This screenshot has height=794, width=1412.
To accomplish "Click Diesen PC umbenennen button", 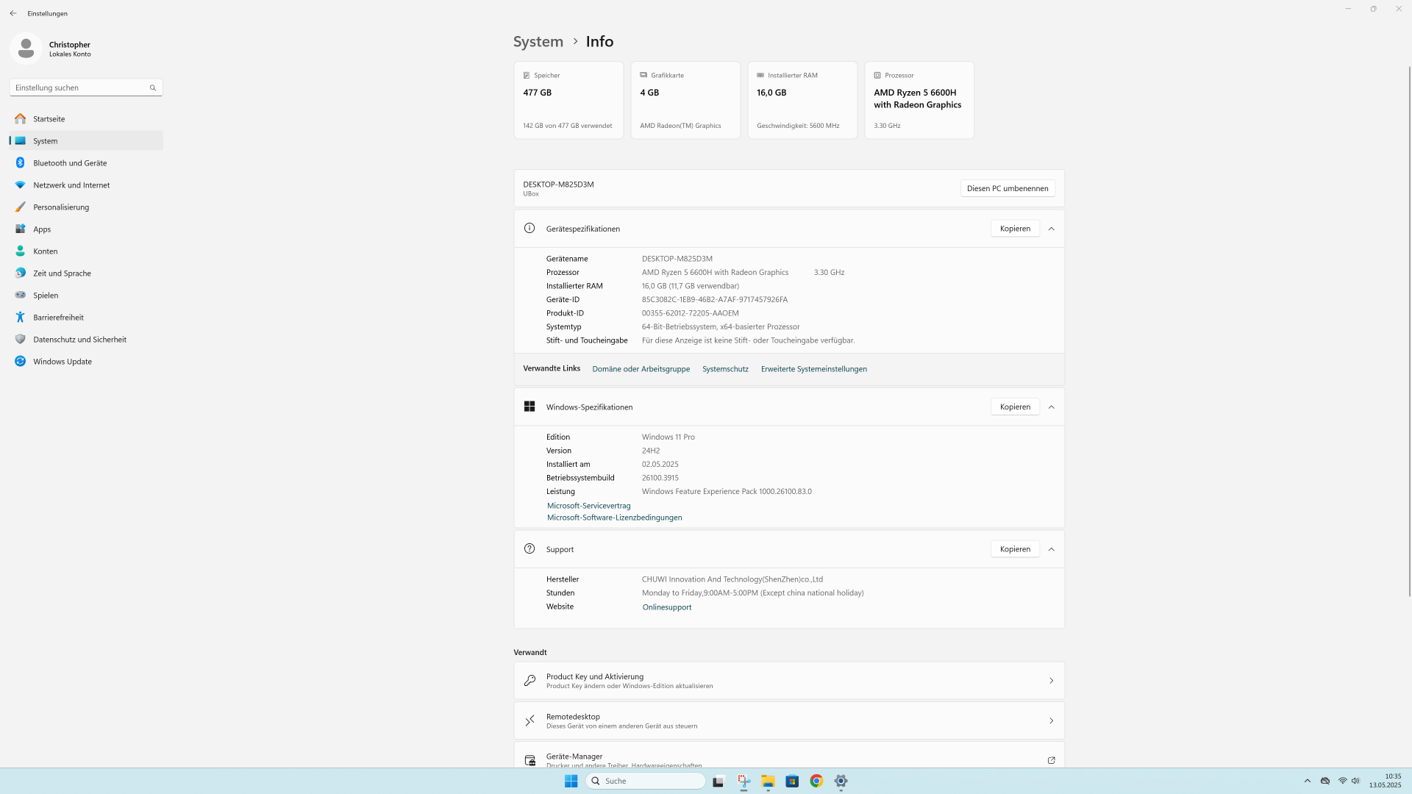I will coord(1008,188).
